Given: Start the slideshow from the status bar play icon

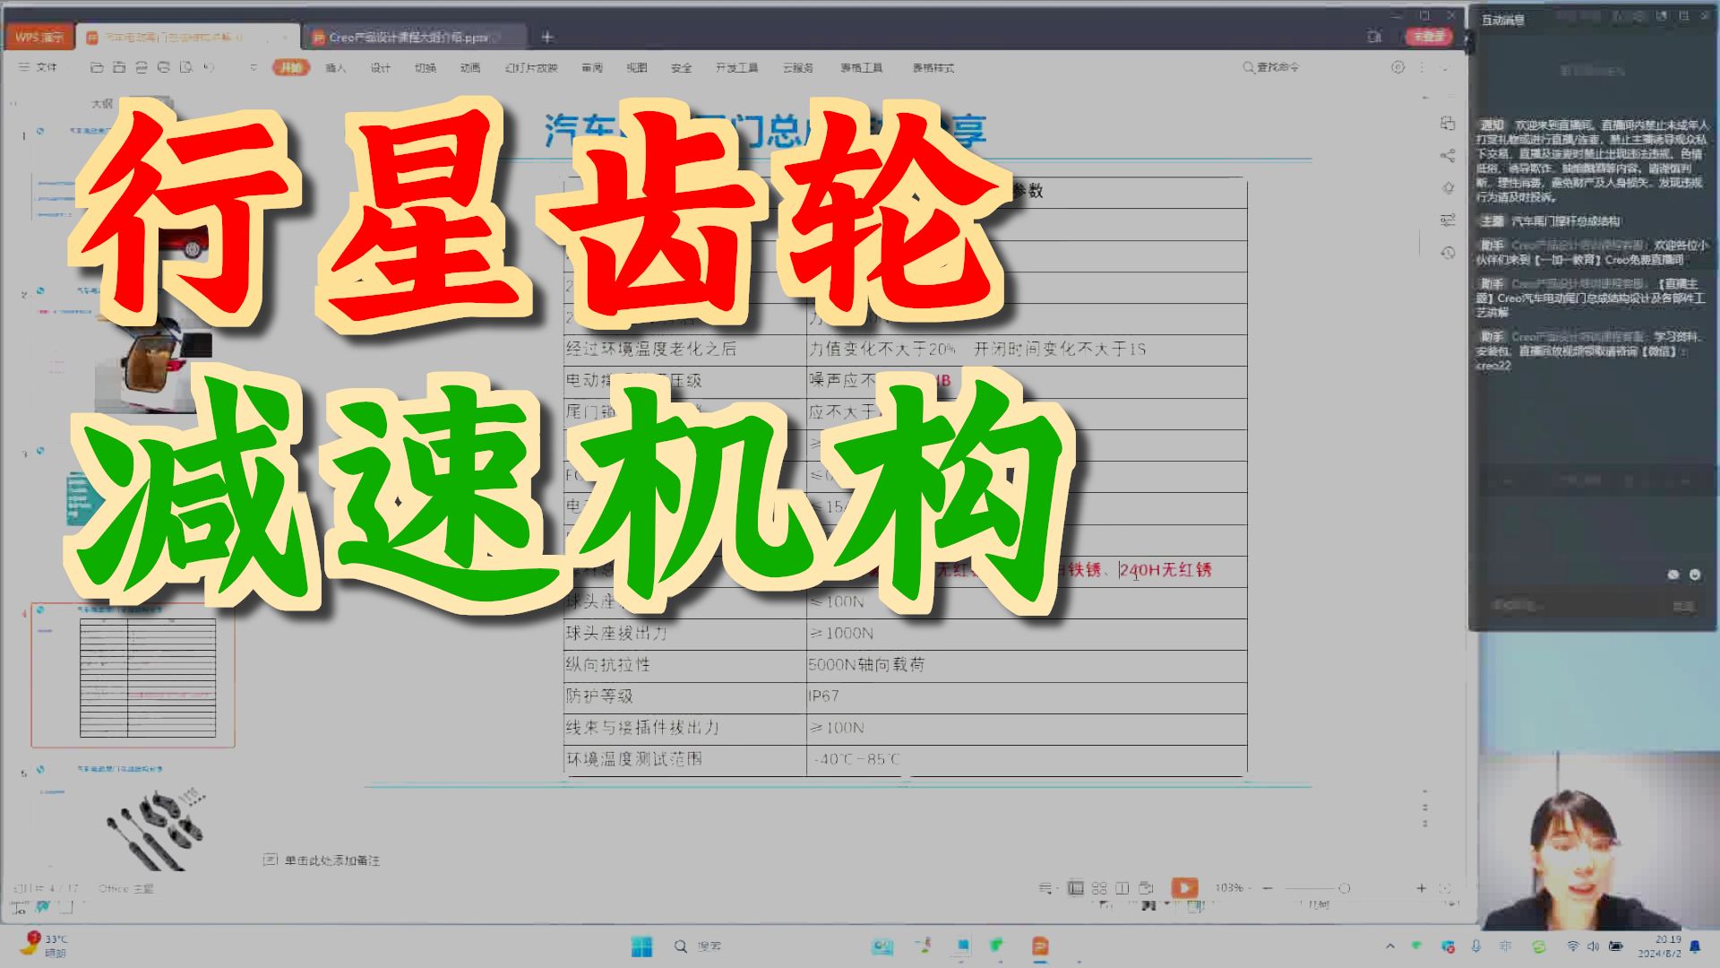Looking at the screenshot, I should (x=1185, y=888).
